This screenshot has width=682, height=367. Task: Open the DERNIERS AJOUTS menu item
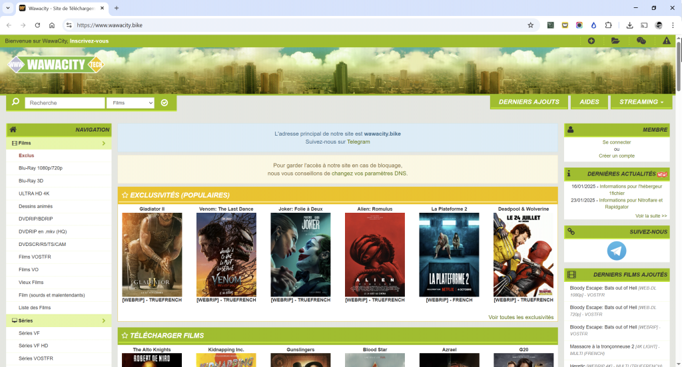(529, 102)
